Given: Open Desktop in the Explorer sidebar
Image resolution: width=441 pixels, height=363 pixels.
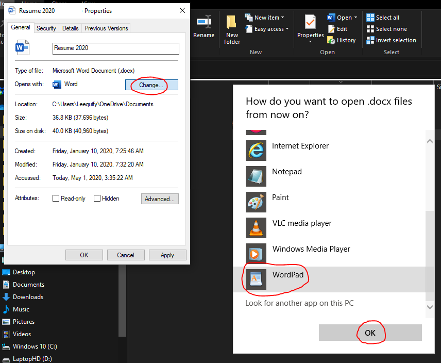Looking at the screenshot, I should pos(19,272).
